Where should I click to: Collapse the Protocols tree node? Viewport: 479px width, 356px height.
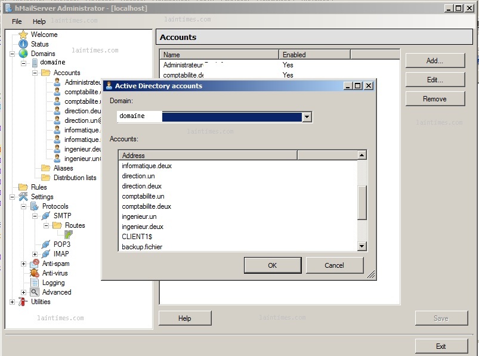(23, 207)
